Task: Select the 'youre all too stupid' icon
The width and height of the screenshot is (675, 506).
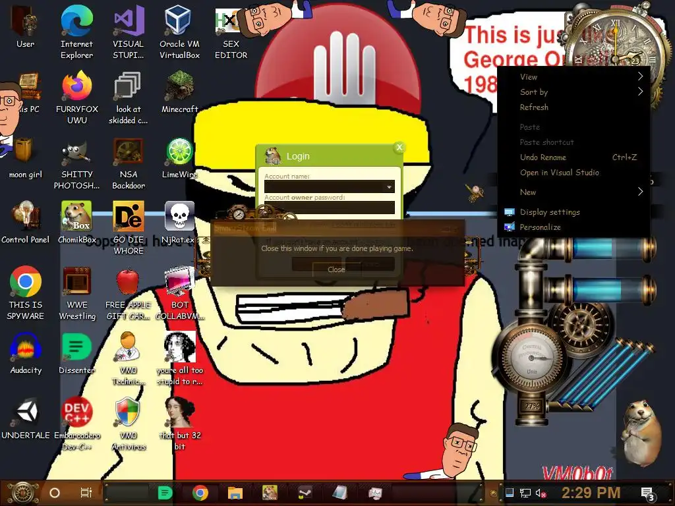Action: click(179, 358)
